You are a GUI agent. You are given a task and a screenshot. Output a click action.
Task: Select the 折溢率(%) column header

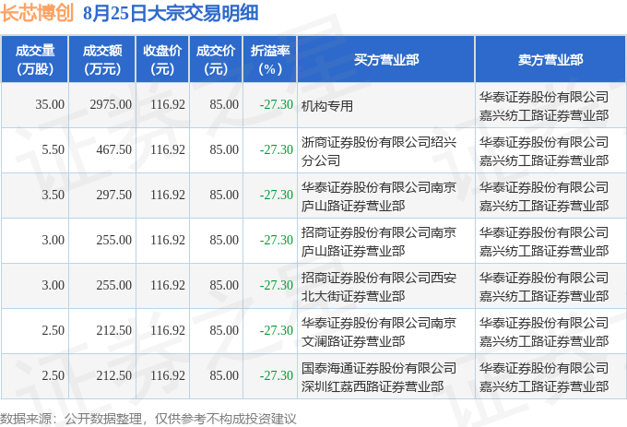click(x=270, y=60)
